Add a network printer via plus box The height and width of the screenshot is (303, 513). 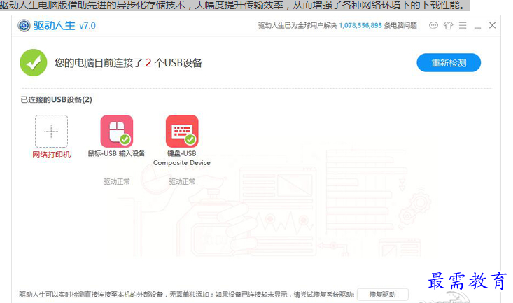[51, 132]
